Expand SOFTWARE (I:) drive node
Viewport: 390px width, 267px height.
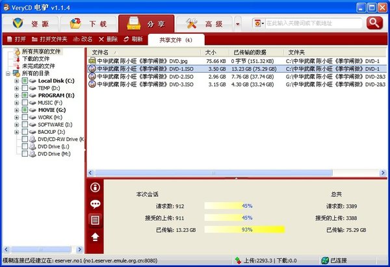17,125
